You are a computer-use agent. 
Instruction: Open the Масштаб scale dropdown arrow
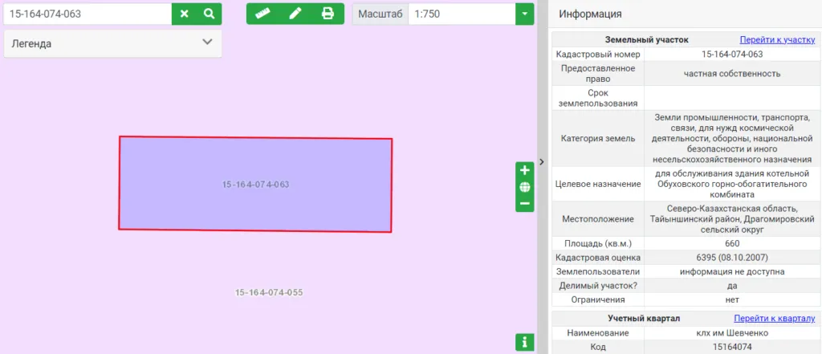(x=525, y=14)
